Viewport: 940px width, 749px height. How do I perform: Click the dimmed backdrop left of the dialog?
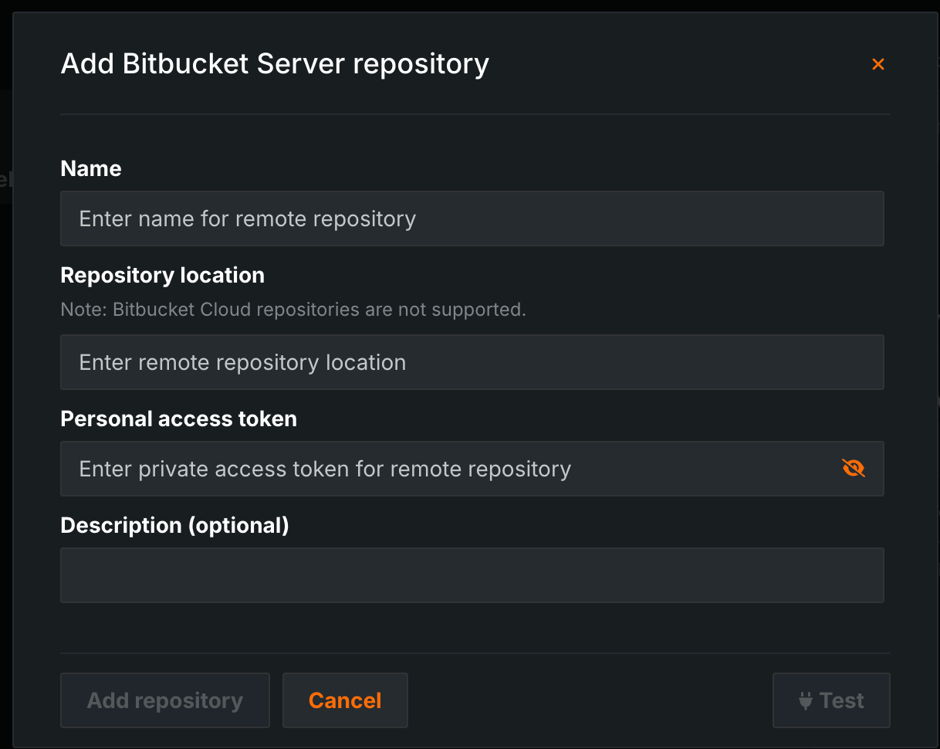coord(5,386)
